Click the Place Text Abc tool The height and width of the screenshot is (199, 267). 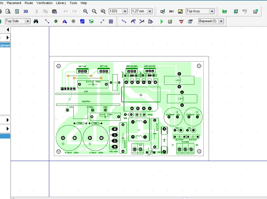(171, 11)
